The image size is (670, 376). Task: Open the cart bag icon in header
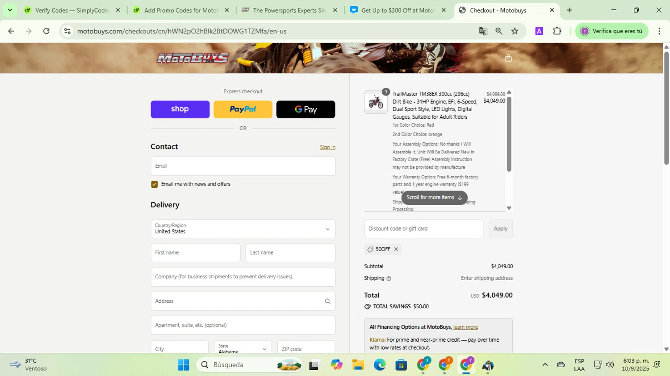pyautogui.click(x=508, y=58)
